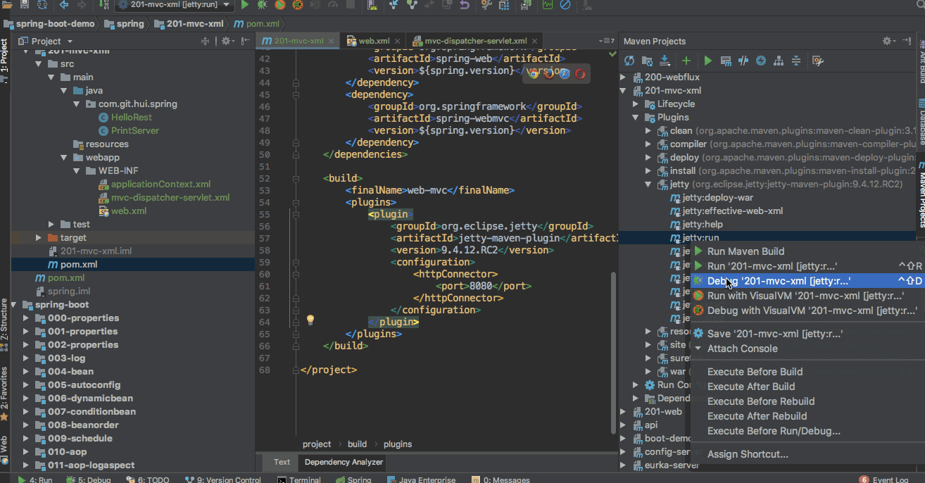Screen dimensions: 925x483
Task: Click Reimport All Maven Projects icon
Action: point(629,61)
